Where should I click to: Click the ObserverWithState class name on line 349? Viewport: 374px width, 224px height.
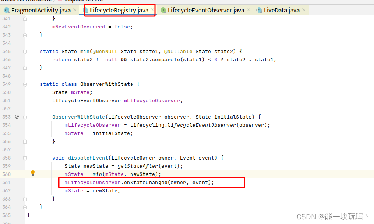[107, 84]
